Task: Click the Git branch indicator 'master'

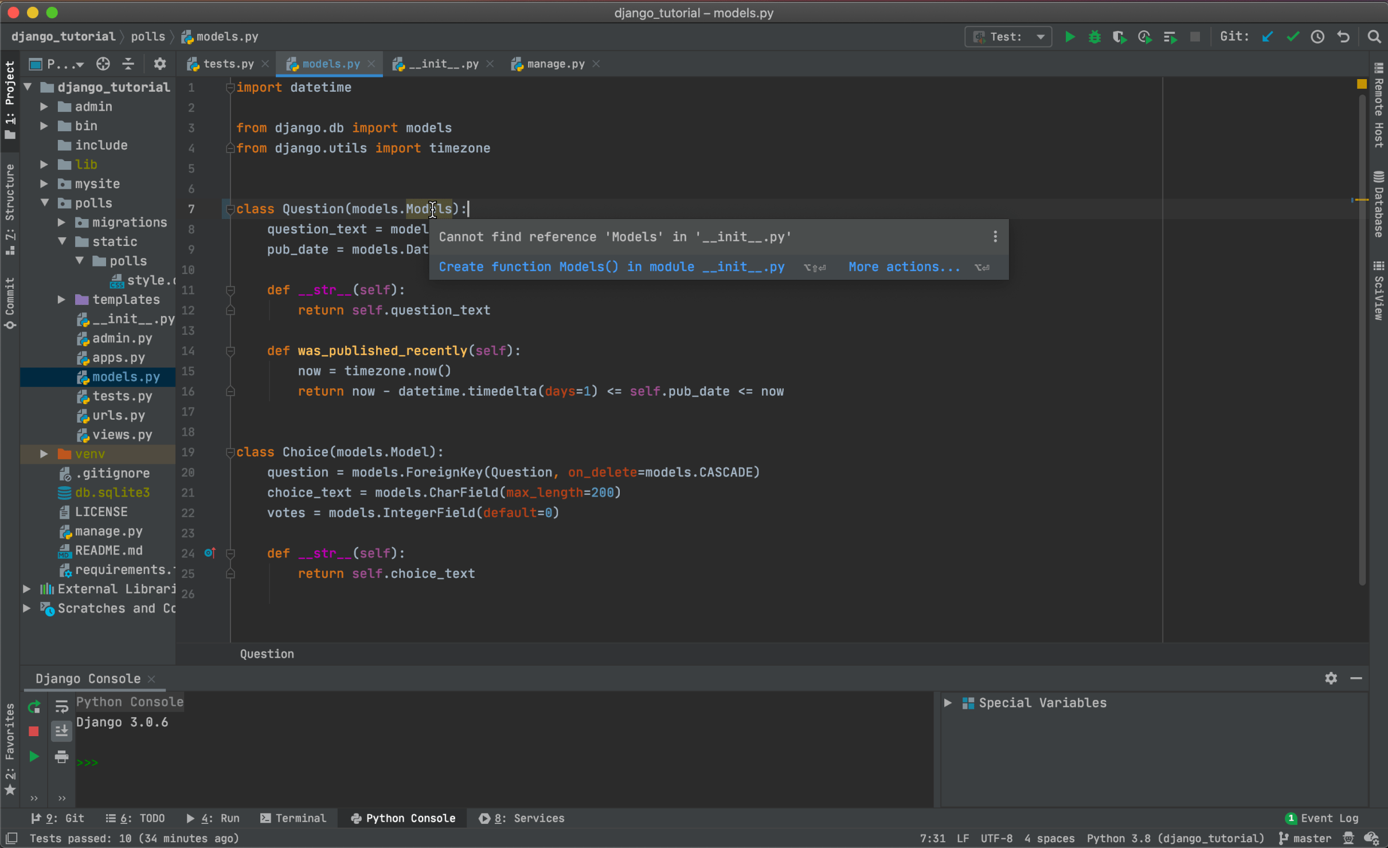Action: coord(1308,838)
